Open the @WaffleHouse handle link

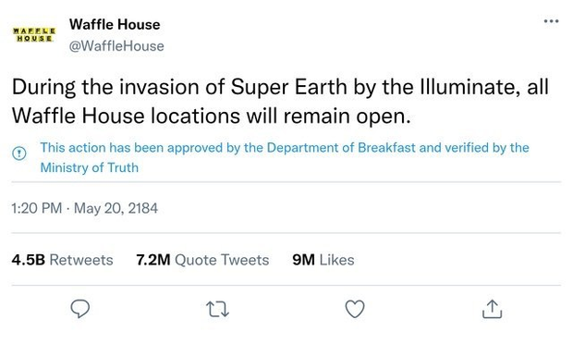[116, 46]
